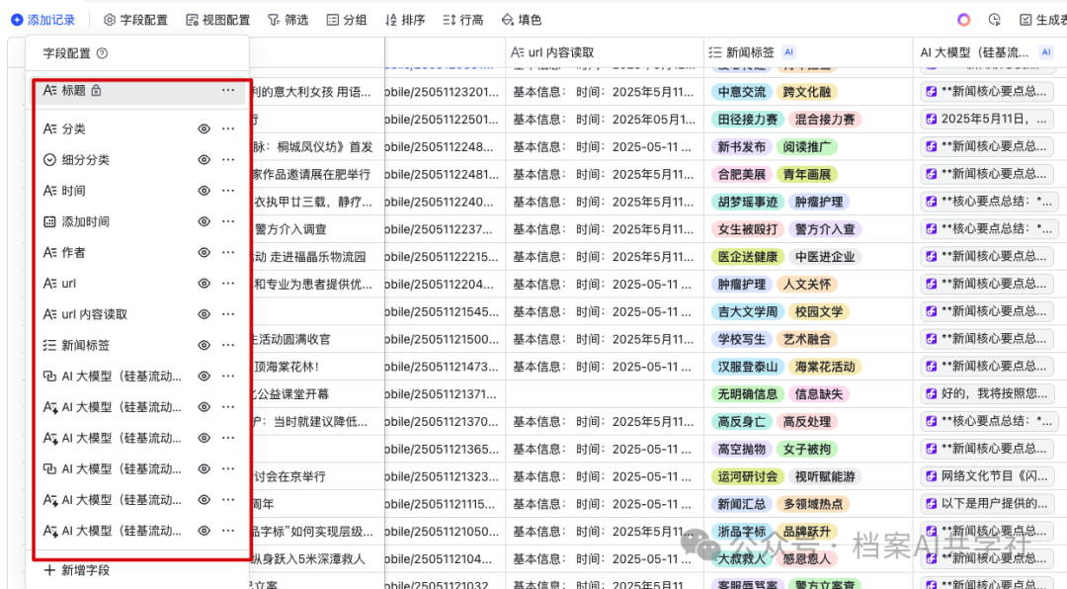Click the 添加记录 button
This screenshot has height=589, width=1067.
pyautogui.click(x=42, y=20)
